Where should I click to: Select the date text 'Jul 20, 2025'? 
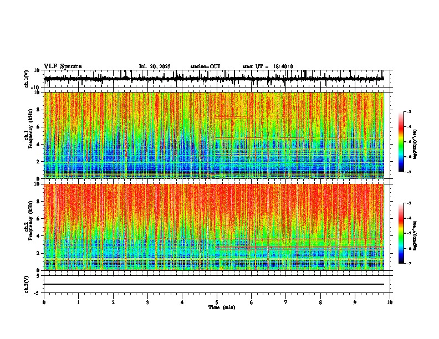pos(155,66)
